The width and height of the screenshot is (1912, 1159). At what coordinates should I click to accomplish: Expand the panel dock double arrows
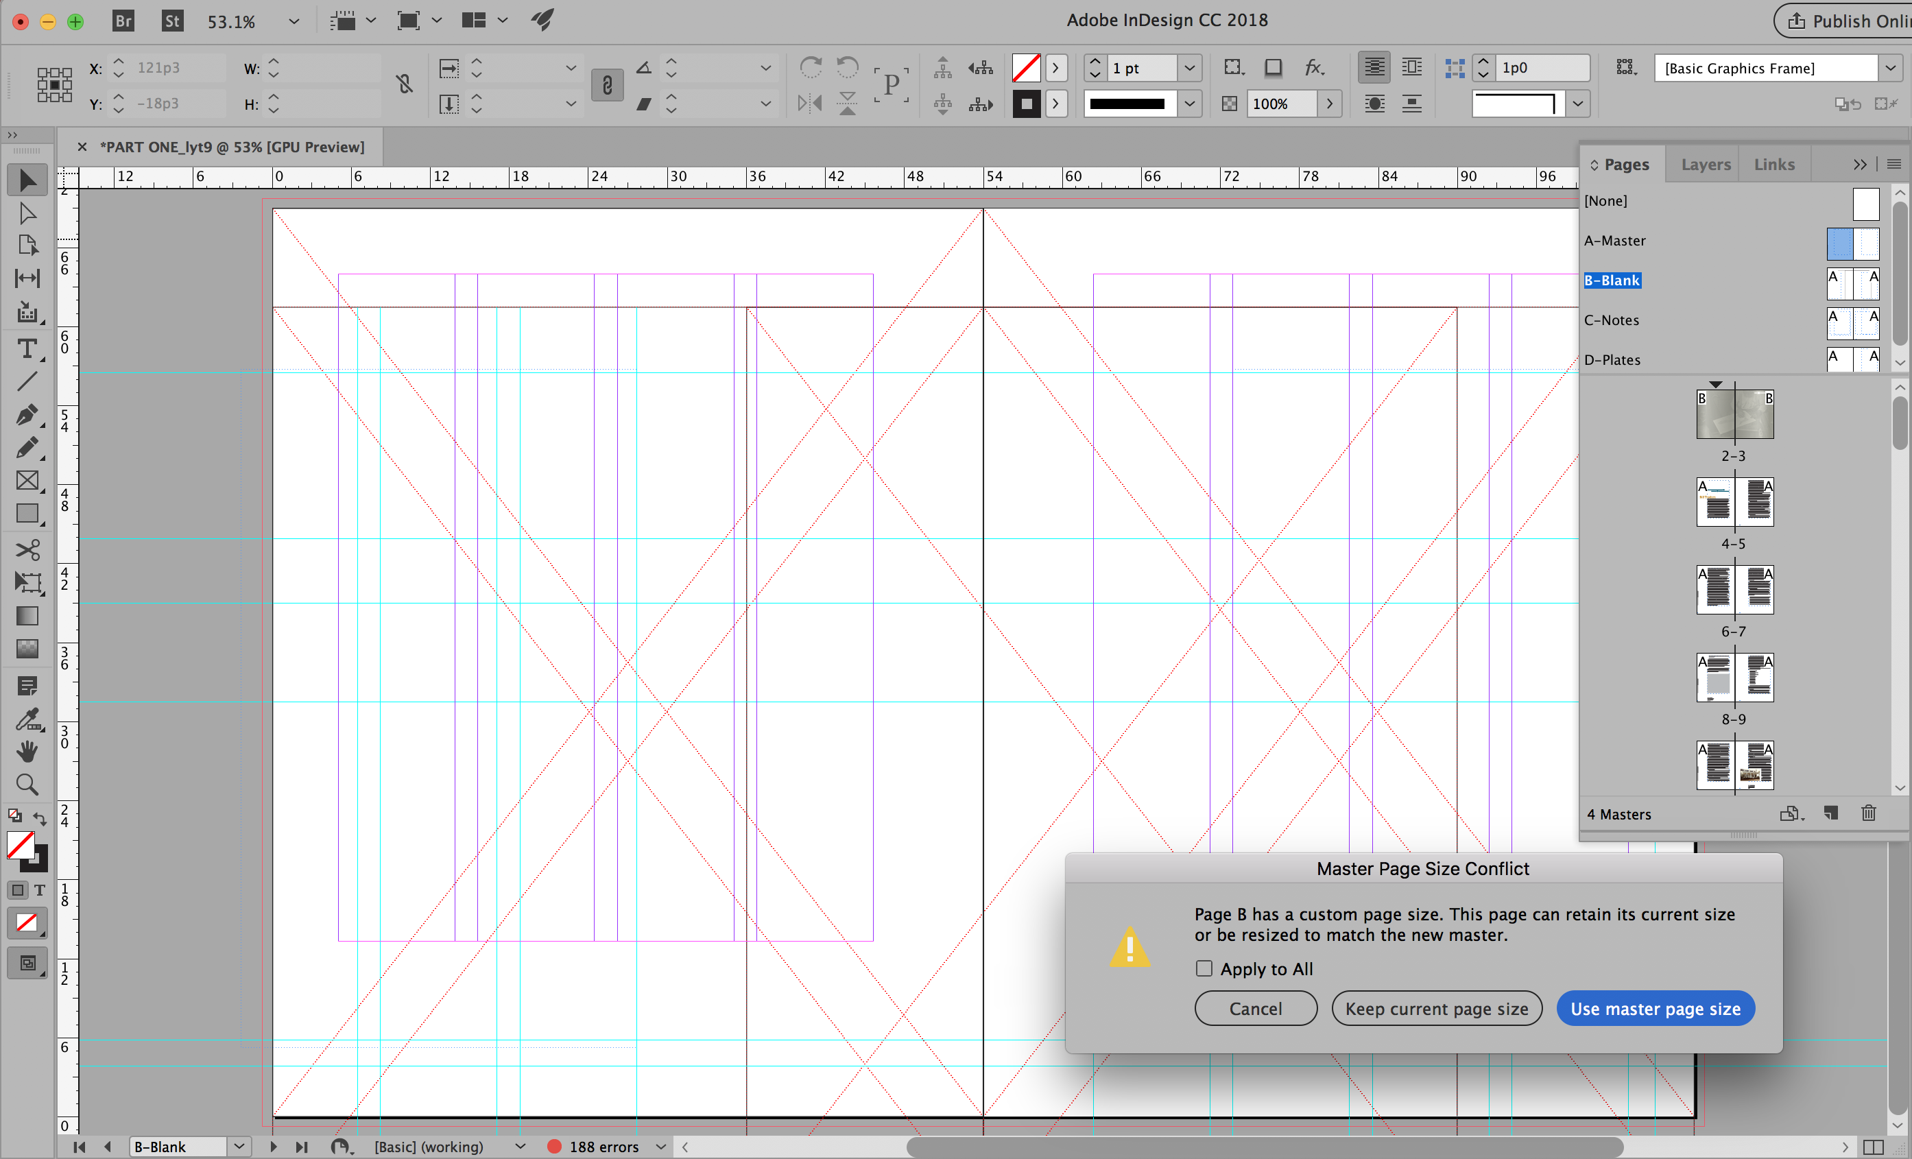pos(1860,165)
